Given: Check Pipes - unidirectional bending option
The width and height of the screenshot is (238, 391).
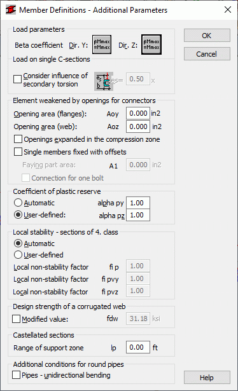Looking at the screenshot, I should tap(16, 375).
